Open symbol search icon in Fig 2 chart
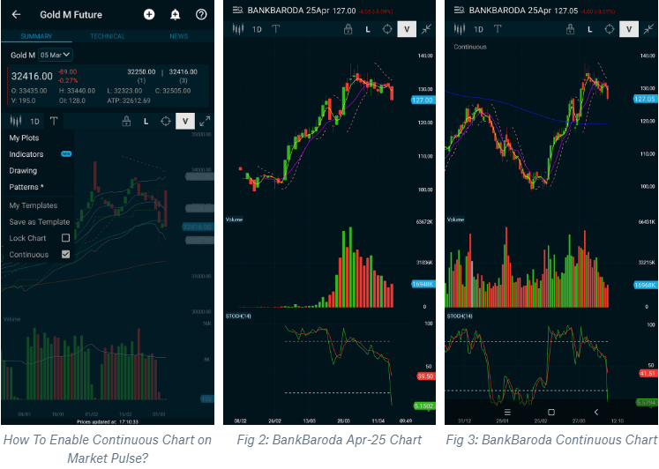Viewport: 659px width, 469px height. click(x=237, y=10)
